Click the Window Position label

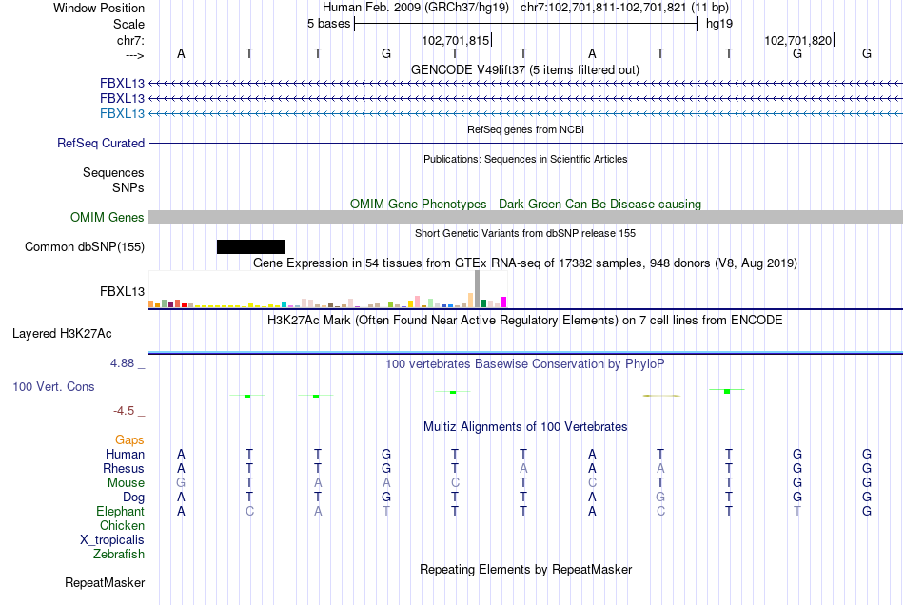pyautogui.click(x=99, y=8)
